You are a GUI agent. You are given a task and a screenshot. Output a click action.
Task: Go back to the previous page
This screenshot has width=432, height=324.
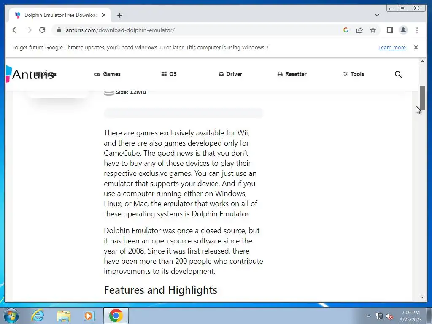[15, 30]
